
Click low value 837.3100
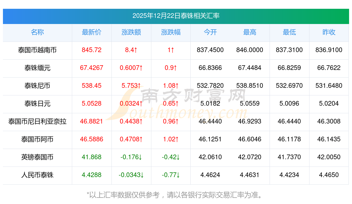pos(289,50)
